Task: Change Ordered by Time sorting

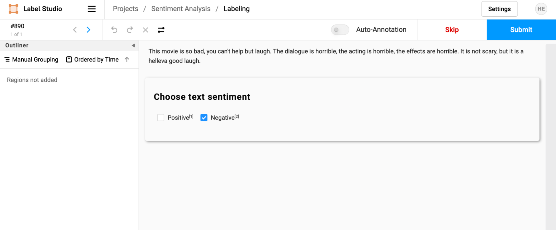Action: [92, 59]
